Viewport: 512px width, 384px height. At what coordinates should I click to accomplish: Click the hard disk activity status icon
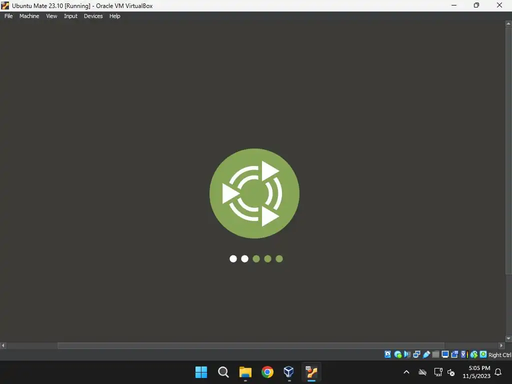(387, 354)
